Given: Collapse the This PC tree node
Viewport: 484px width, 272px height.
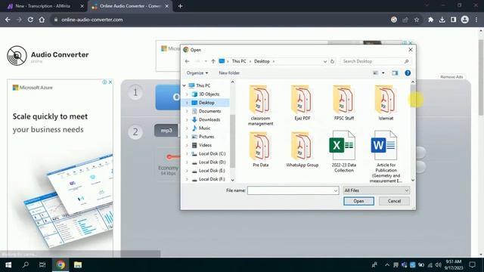Looking at the screenshot, I should (x=185, y=85).
